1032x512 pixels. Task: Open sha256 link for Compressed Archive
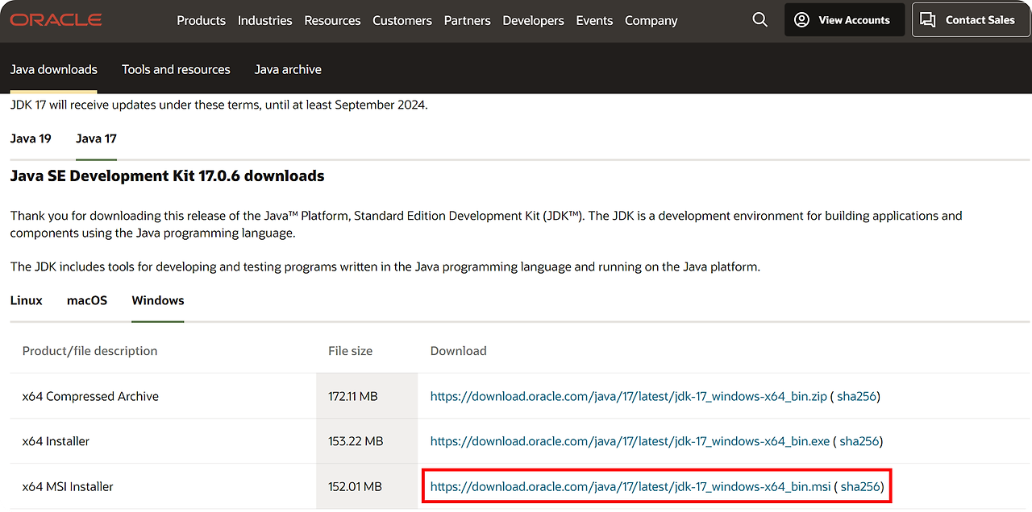tap(857, 396)
